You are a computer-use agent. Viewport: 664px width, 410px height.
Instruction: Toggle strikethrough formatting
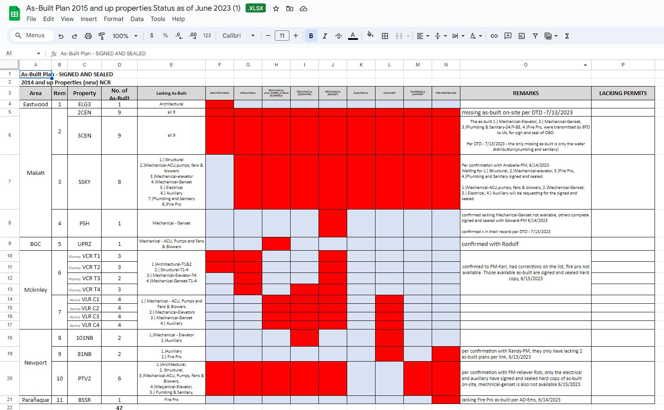pyautogui.click(x=339, y=36)
